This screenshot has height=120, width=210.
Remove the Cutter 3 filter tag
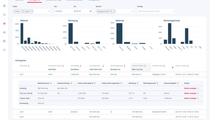tap(32, 11)
